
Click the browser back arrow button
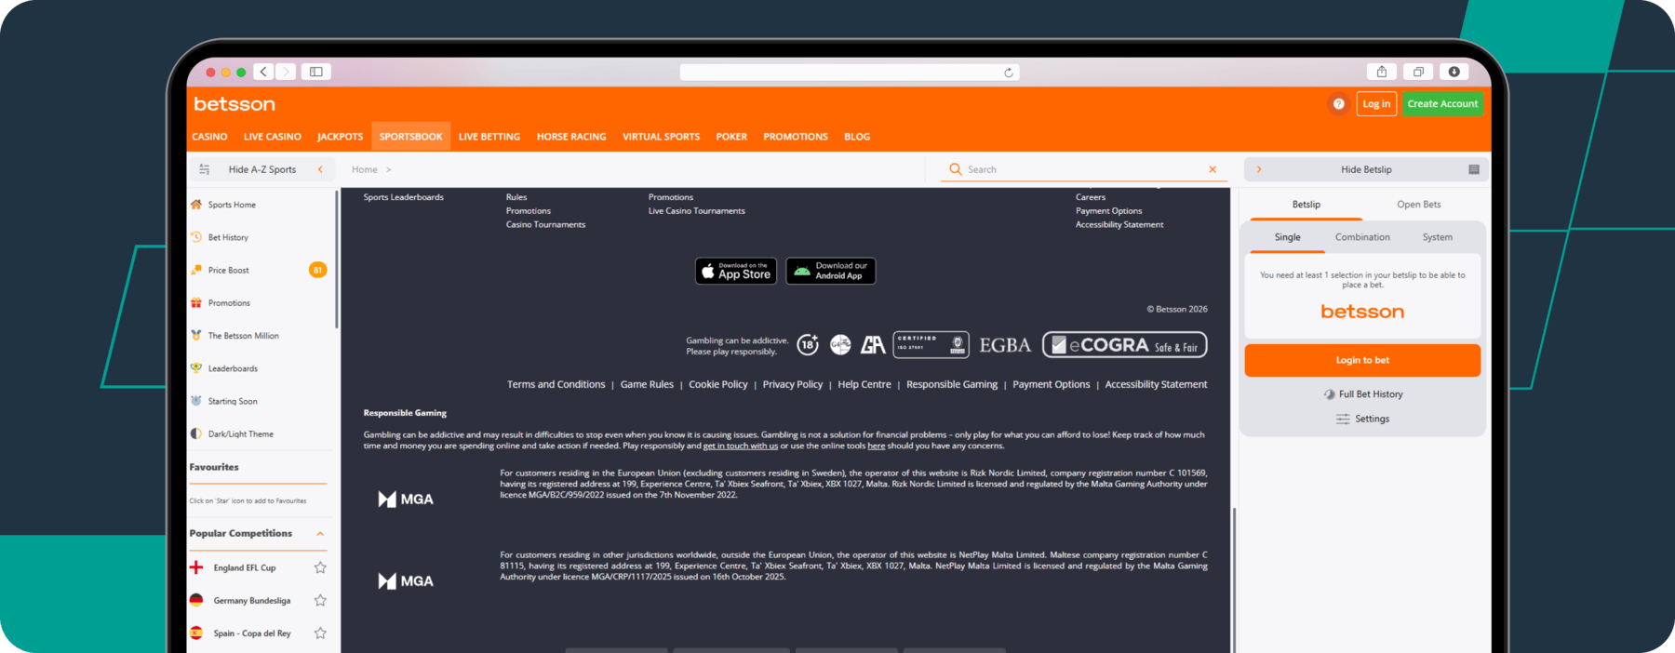tap(264, 72)
